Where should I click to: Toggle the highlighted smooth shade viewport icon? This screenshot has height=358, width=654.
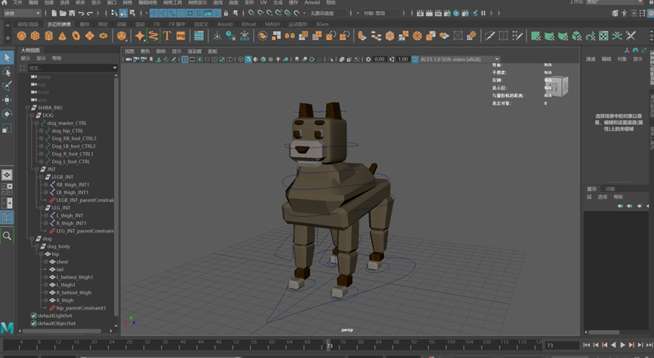click(248, 59)
